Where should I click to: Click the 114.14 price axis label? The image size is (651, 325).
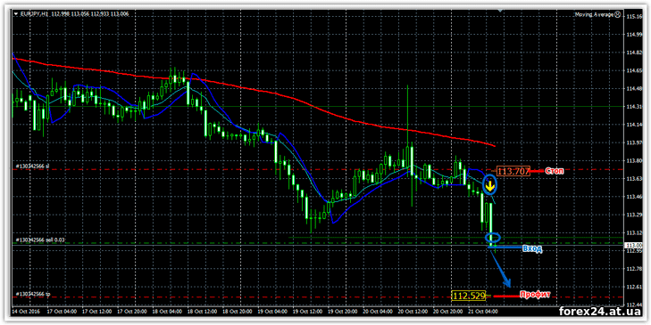[635, 125]
